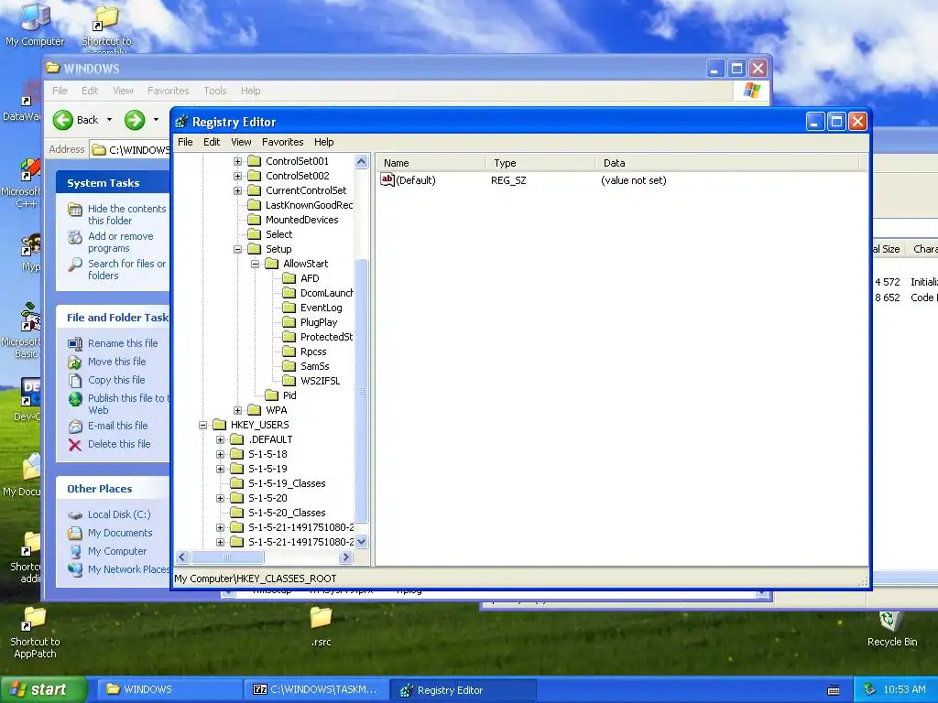
Task: Click the MountedDevices key folder icon
Action: tap(255, 220)
